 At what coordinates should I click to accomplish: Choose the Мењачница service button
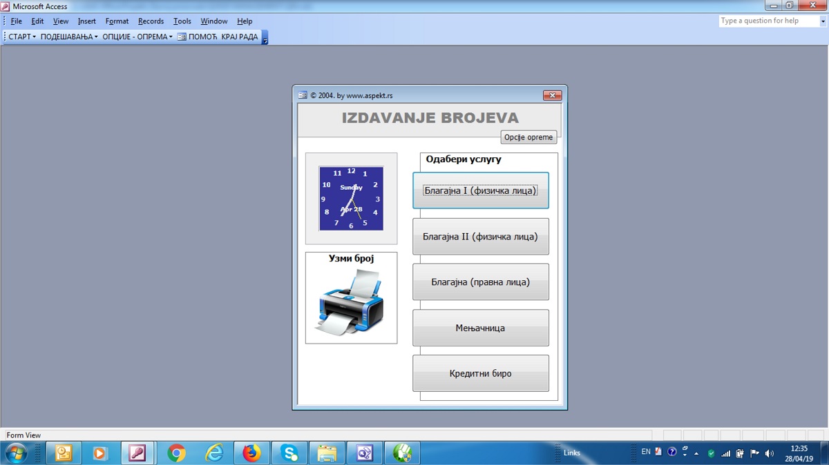(x=480, y=328)
